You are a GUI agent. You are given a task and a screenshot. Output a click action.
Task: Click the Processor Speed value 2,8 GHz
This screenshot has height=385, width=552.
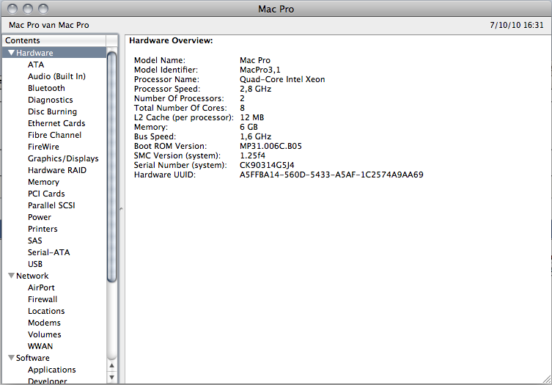[256, 89]
